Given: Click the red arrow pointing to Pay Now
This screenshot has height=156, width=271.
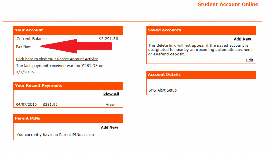Looking at the screenshot, I should [x=76, y=46].
